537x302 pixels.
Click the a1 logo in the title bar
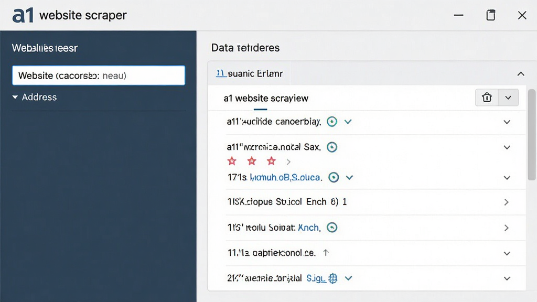pos(23,15)
